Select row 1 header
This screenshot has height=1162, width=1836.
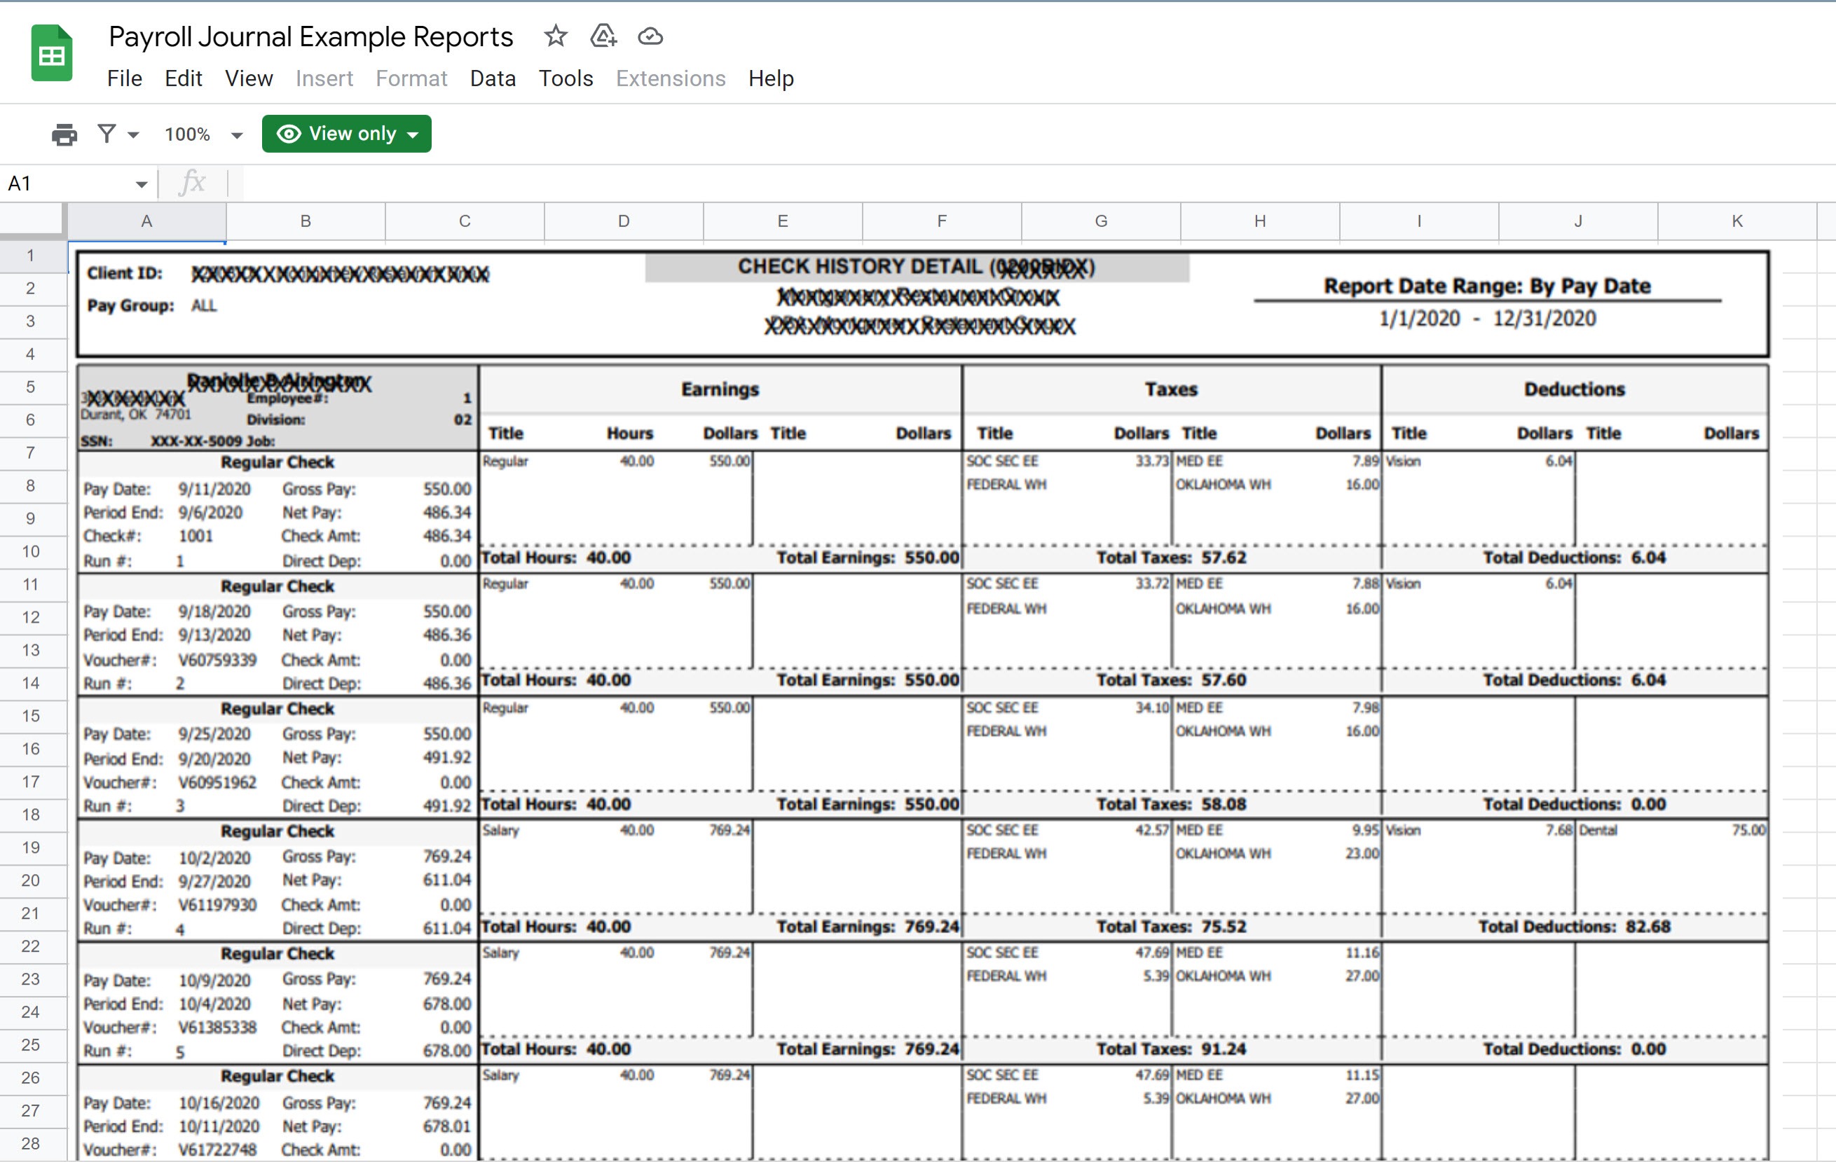click(x=31, y=256)
